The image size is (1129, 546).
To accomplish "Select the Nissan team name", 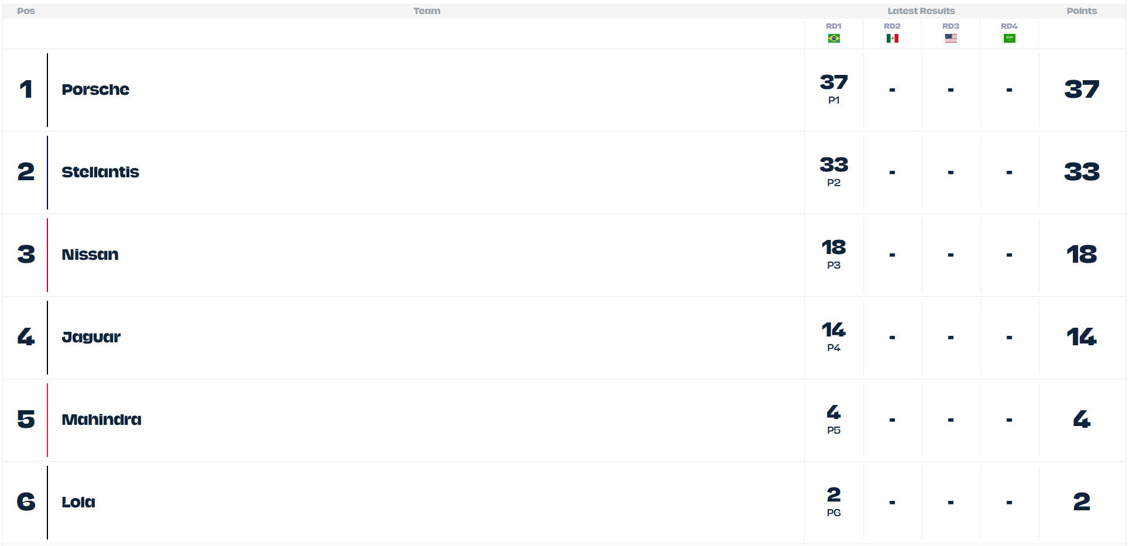I will [x=90, y=255].
